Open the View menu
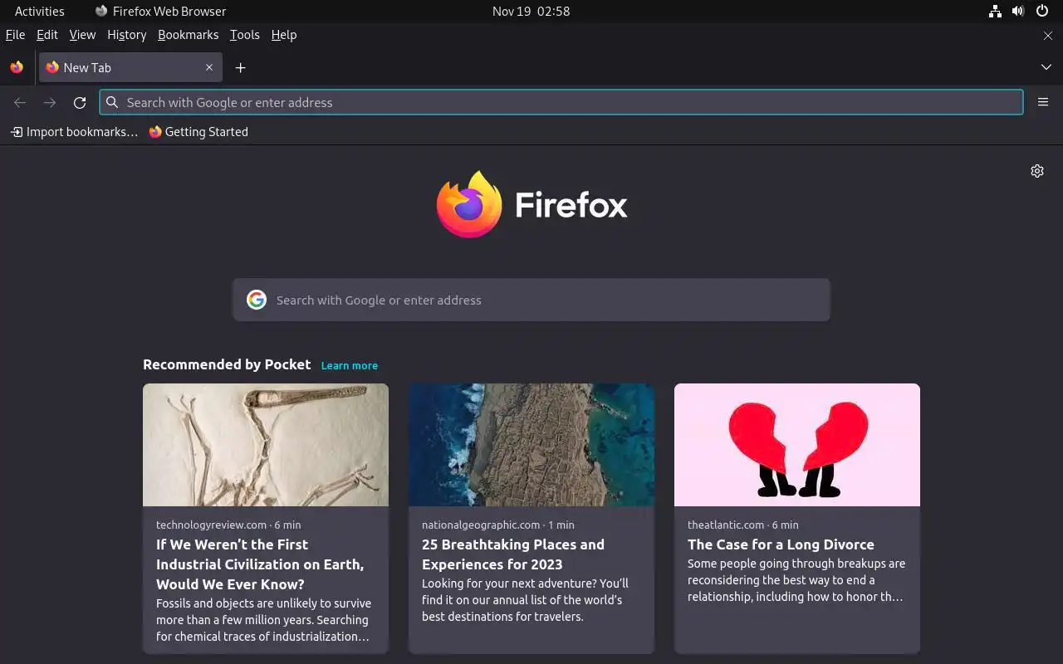Viewport: 1063px width, 664px height. (82, 35)
